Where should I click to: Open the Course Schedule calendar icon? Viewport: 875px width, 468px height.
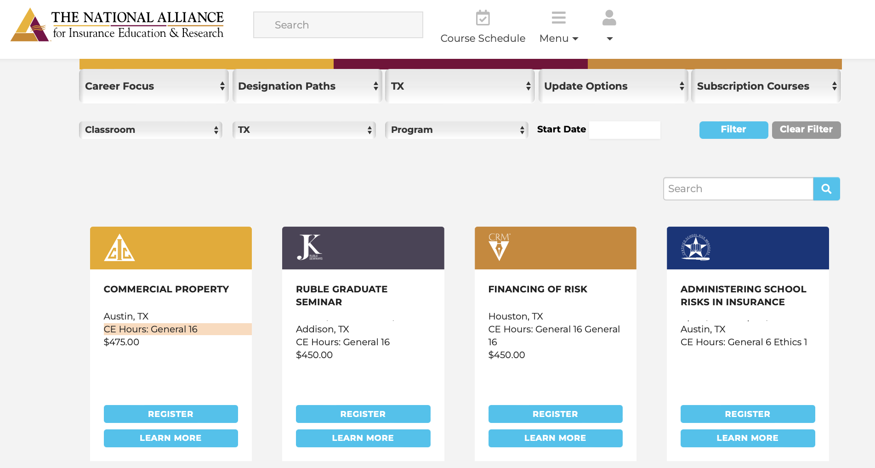pos(483,18)
